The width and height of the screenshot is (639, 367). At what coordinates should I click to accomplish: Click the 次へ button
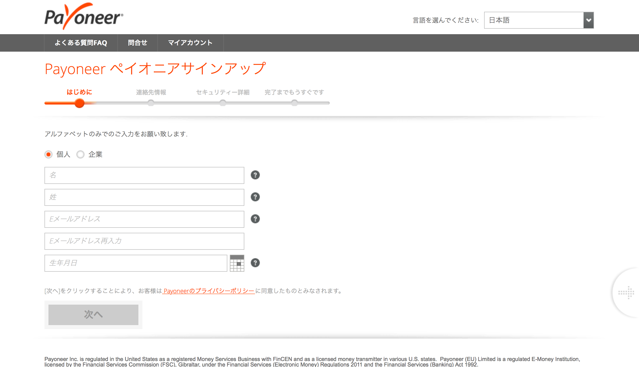93,315
